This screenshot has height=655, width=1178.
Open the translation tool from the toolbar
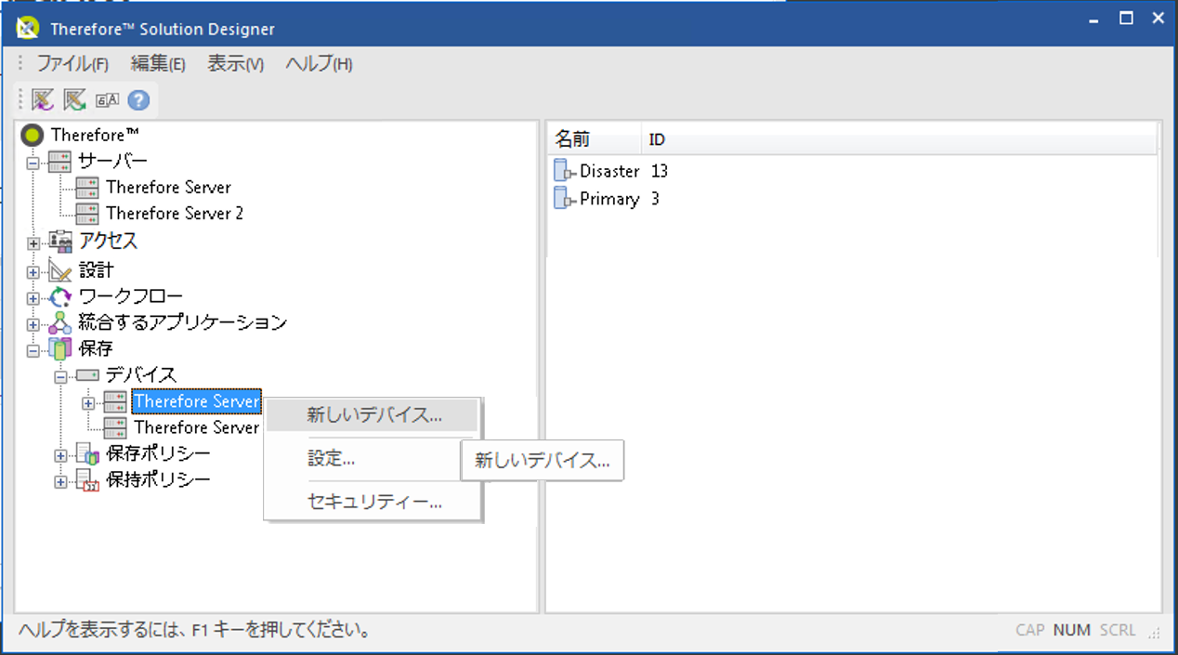[108, 100]
